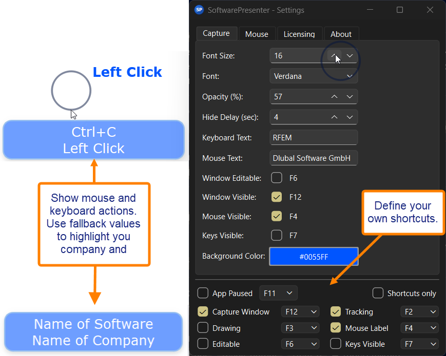Click the SoftwarePresenter app icon in title bar

199,10
